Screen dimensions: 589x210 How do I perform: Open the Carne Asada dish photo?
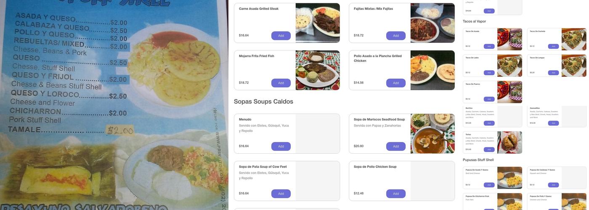(x=318, y=23)
